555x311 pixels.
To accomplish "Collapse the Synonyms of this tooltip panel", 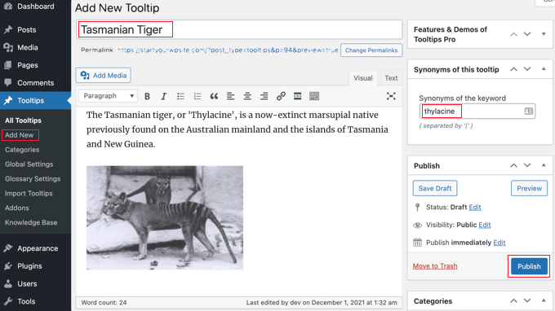I will tap(544, 69).
